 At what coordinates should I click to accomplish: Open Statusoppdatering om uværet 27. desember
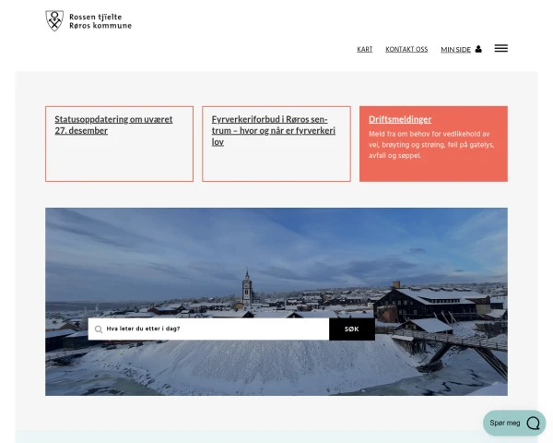click(113, 125)
